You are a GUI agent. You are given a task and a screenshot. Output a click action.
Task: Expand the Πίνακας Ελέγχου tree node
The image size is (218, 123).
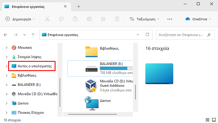point(6,113)
